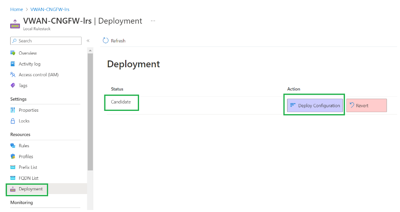The height and width of the screenshot is (212, 400).
Task: Click the Overview icon in sidebar
Action: [x=13, y=53]
